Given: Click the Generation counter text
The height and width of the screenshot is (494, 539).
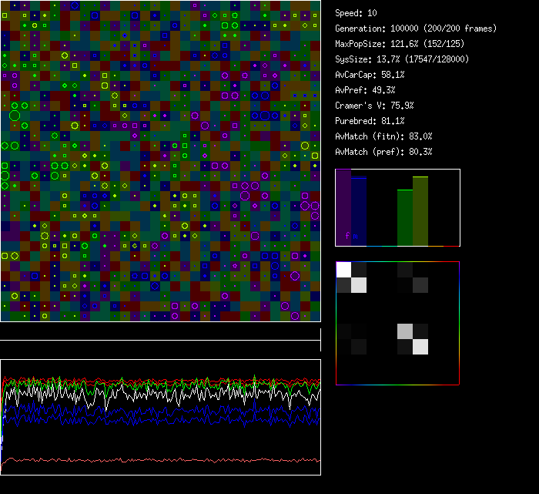Looking at the screenshot, I should pyautogui.click(x=405, y=29).
